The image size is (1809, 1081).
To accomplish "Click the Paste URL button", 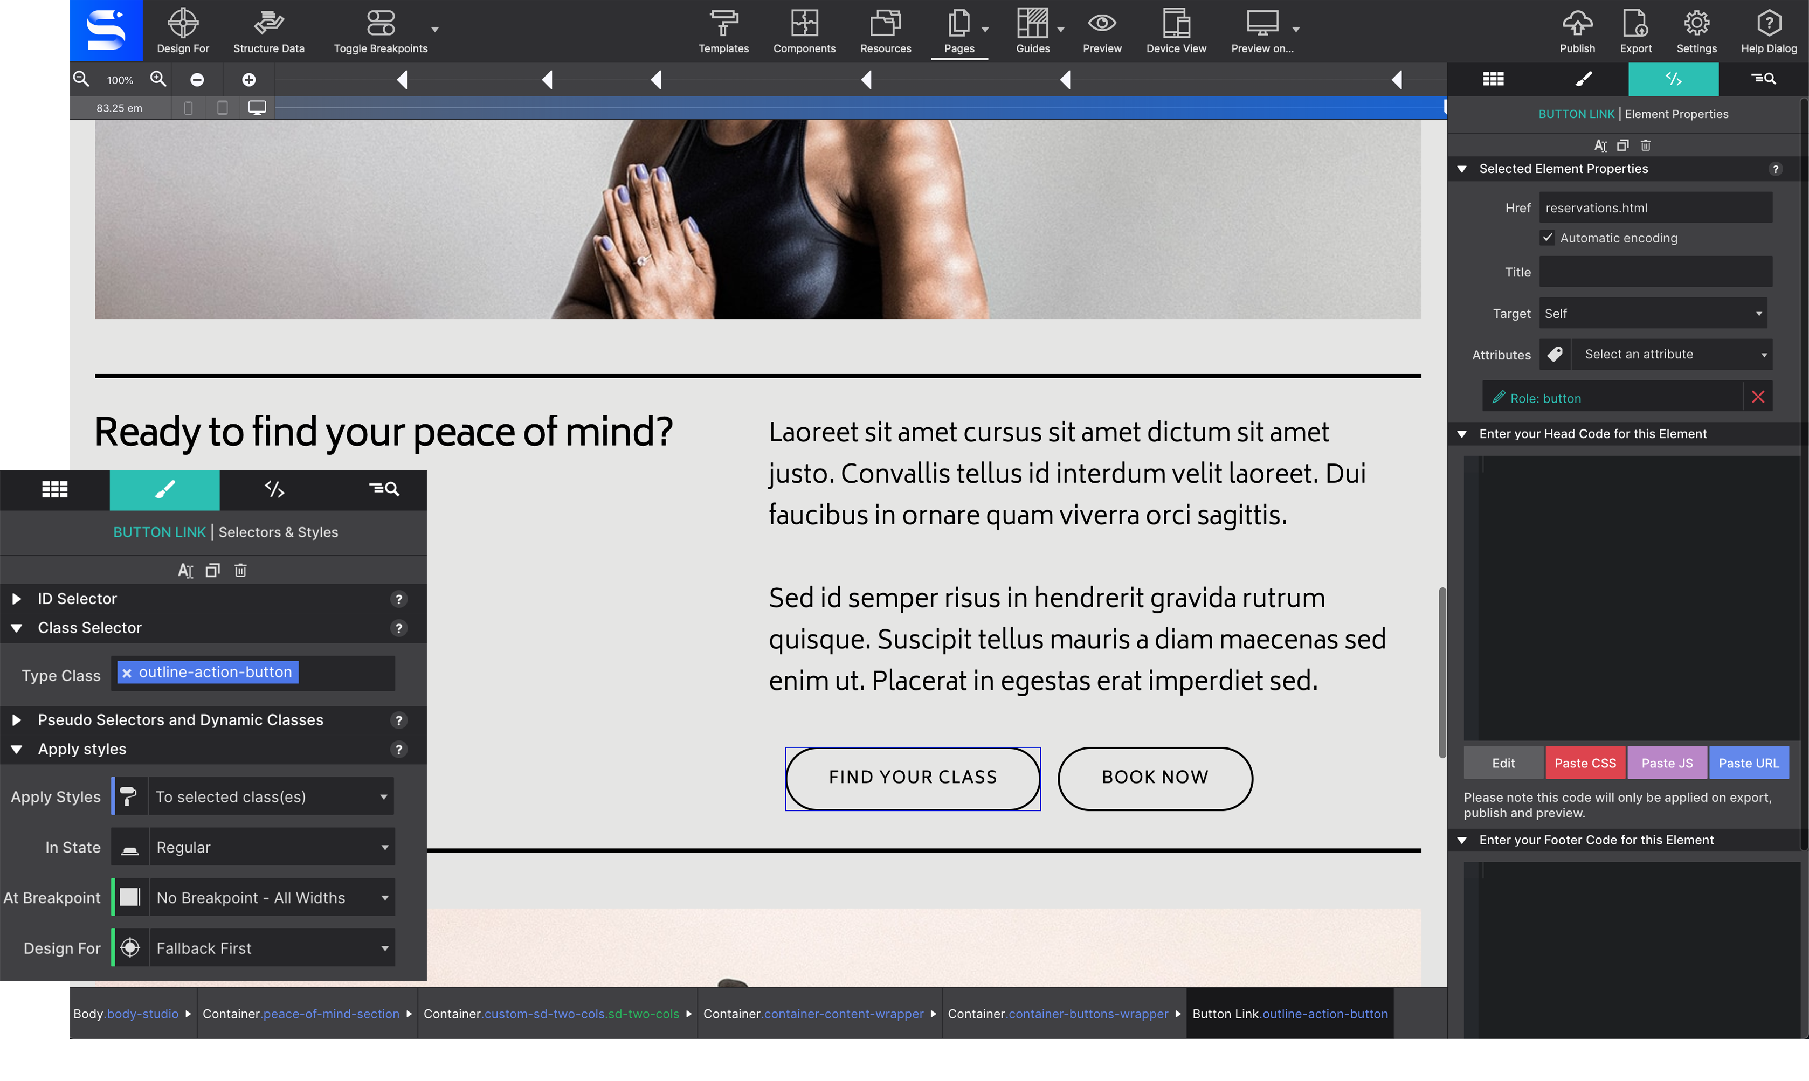I will point(1749,763).
